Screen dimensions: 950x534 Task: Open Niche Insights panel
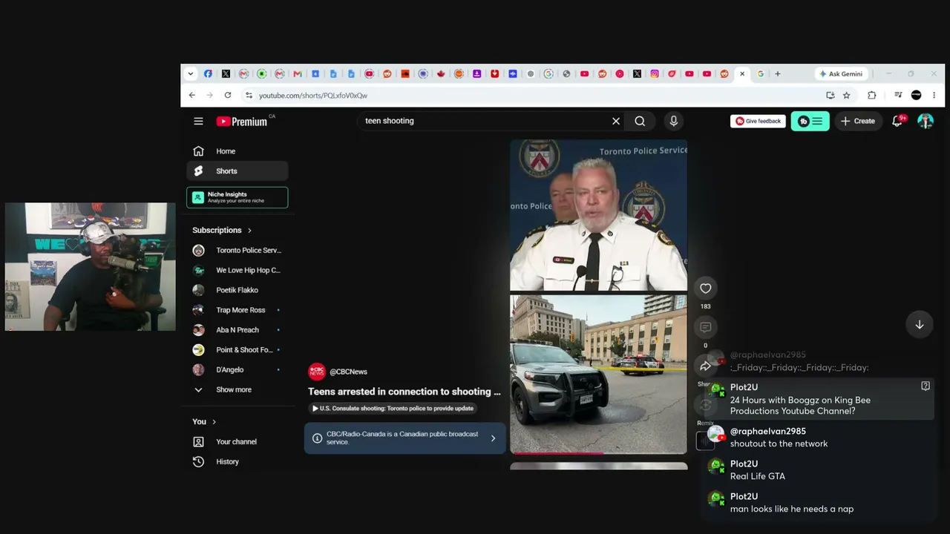[x=237, y=197]
